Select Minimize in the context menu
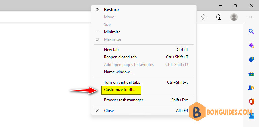This screenshot has height=127, width=259. (144, 32)
